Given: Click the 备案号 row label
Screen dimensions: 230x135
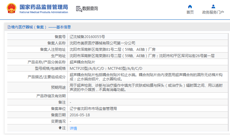Looking at the screenshot, I should 60,37.
